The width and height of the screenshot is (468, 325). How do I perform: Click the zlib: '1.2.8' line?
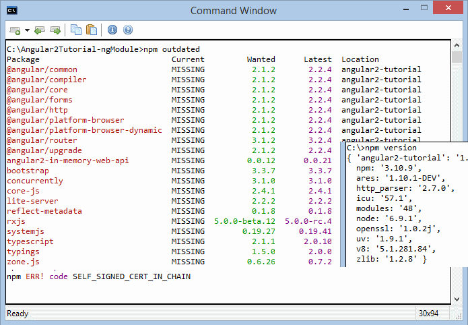click(391, 259)
